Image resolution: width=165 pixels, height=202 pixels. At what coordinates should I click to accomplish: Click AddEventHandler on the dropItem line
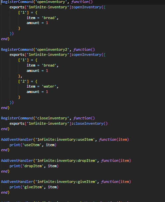pyautogui.click(x=17, y=161)
